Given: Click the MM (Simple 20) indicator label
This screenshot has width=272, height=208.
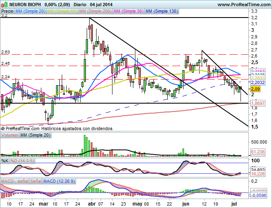Looking at the screenshot, I should (x=30, y=12).
